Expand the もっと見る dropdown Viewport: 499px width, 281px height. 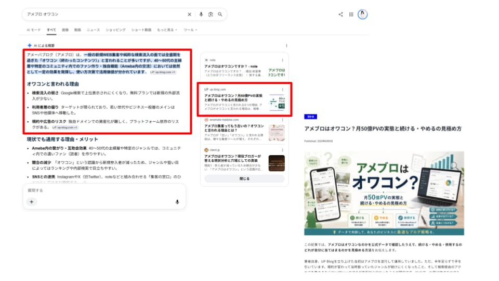(167, 30)
